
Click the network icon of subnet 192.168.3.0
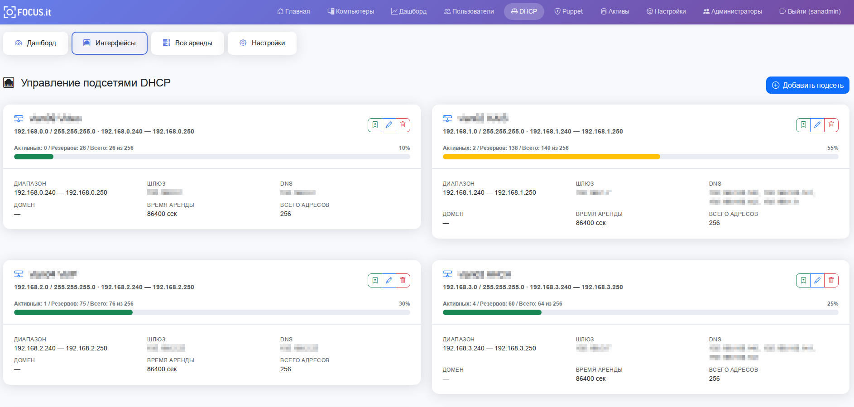click(x=447, y=274)
